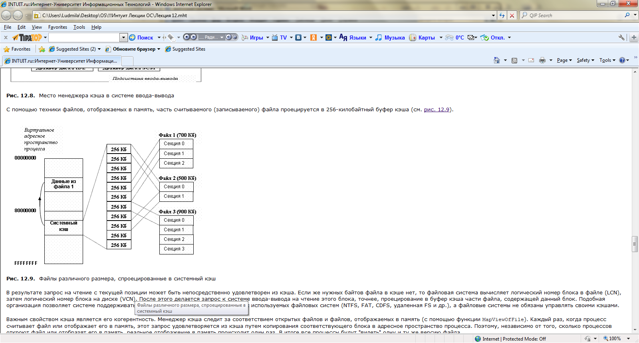Click the zoom level 100% button

612,339
